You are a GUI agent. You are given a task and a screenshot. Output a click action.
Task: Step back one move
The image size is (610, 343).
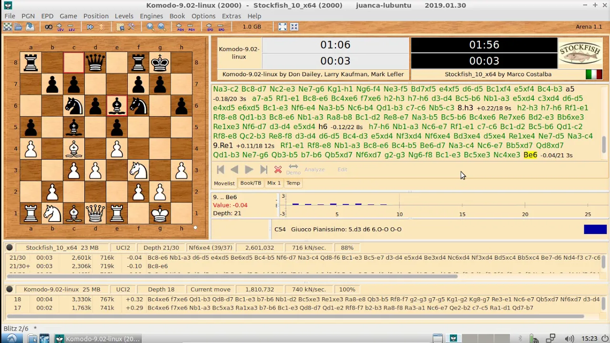click(x=234, y=170)
